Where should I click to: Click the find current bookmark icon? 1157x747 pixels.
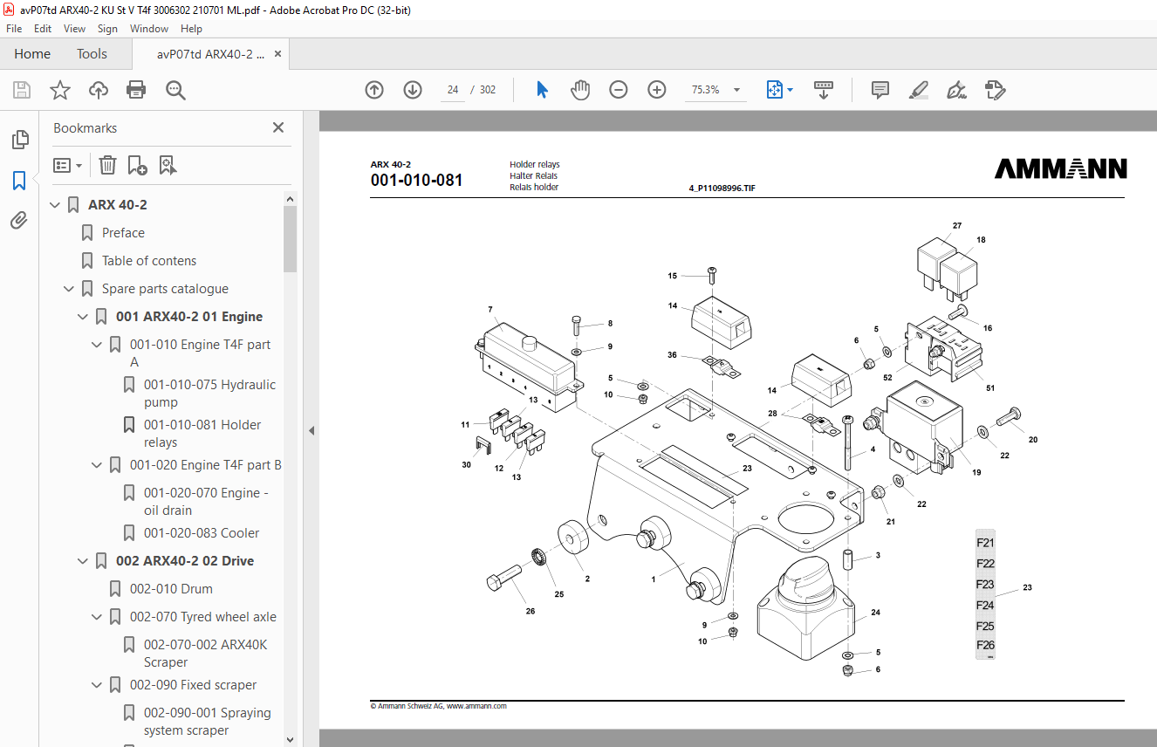click(x=168, y=165)
